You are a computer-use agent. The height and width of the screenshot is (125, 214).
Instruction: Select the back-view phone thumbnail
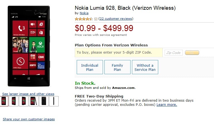click(x=44, y=101)
